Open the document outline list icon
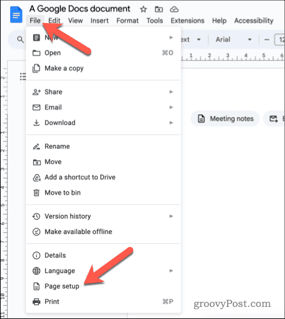Image resolution: width=285 pixels, height=319 pixels. pos(23,77)
